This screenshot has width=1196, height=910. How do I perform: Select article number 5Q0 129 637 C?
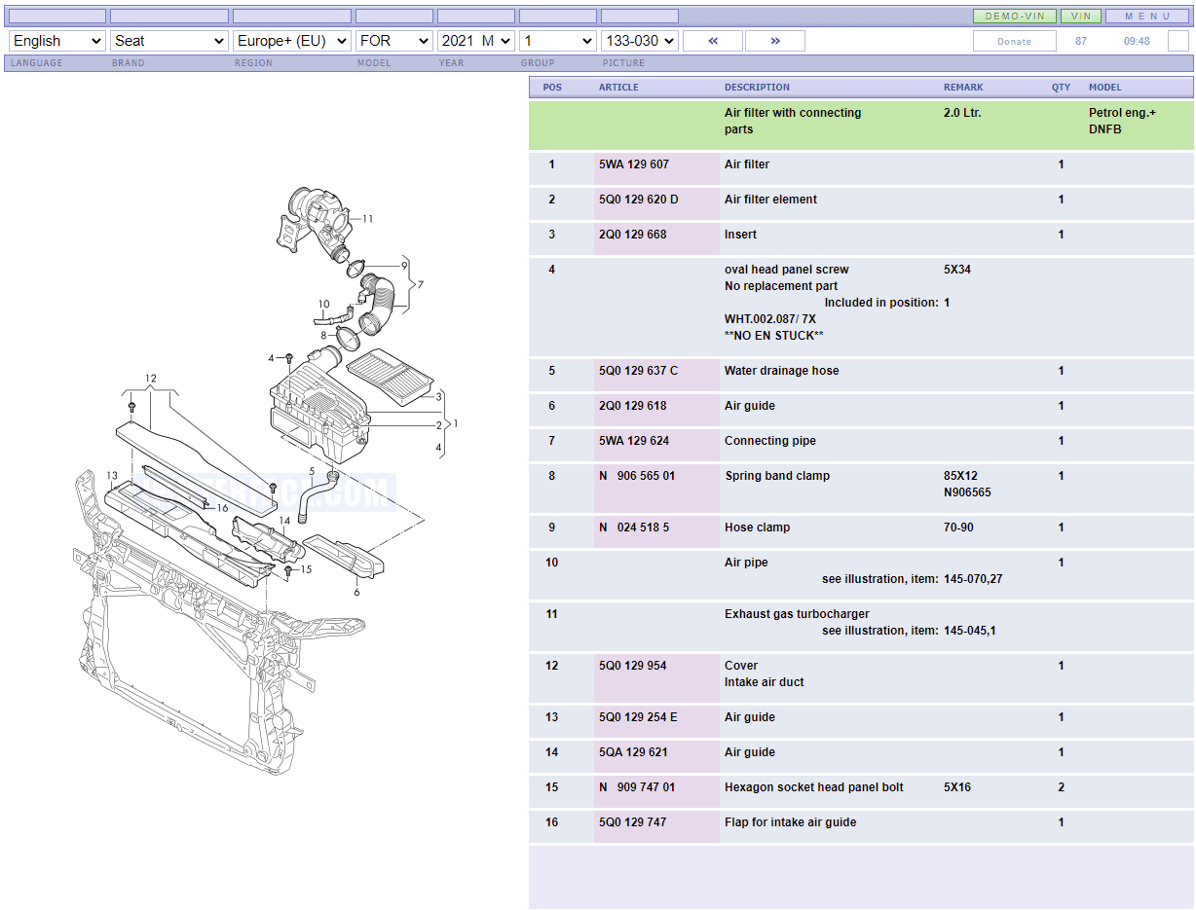click(639, 371)
